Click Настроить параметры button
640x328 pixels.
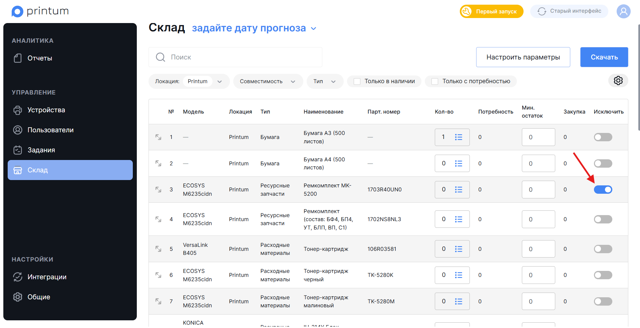[523, 57]
